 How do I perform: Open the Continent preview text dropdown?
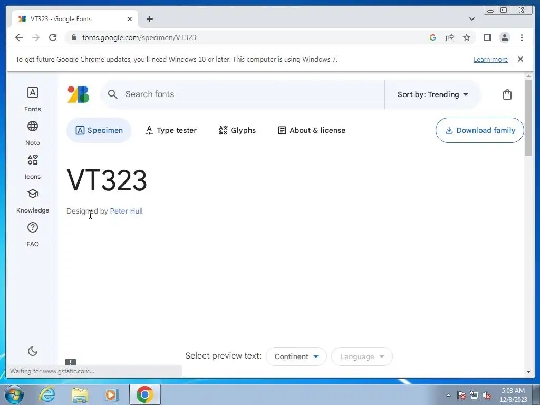point(296,356)
